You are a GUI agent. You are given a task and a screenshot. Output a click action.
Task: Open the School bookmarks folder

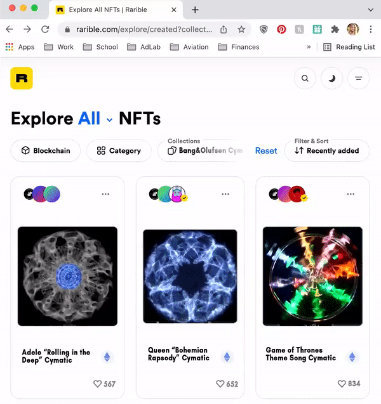click(x=100, y=47)
